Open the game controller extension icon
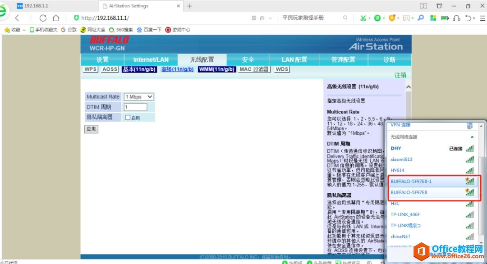The width and height of the screenshot is (487, 264). [x=406, y=18]
